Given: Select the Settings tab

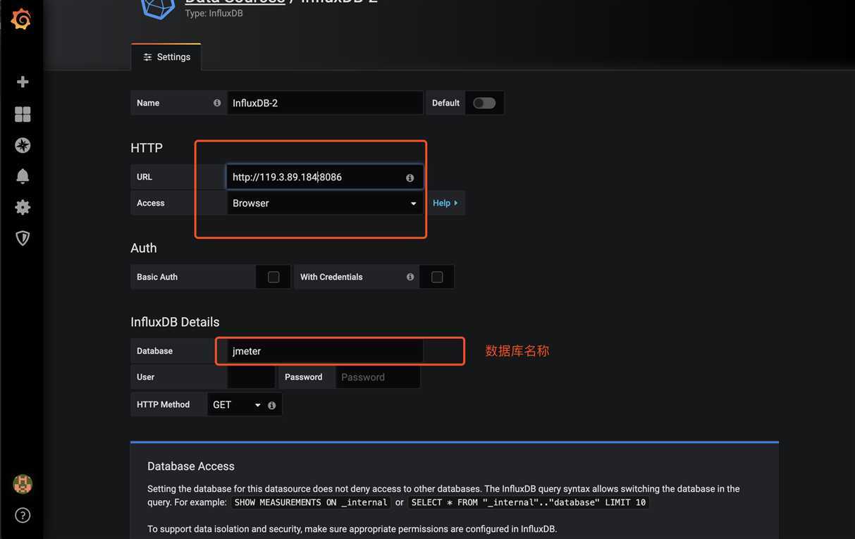Looking at the screenshot, I should coord(166,57).
